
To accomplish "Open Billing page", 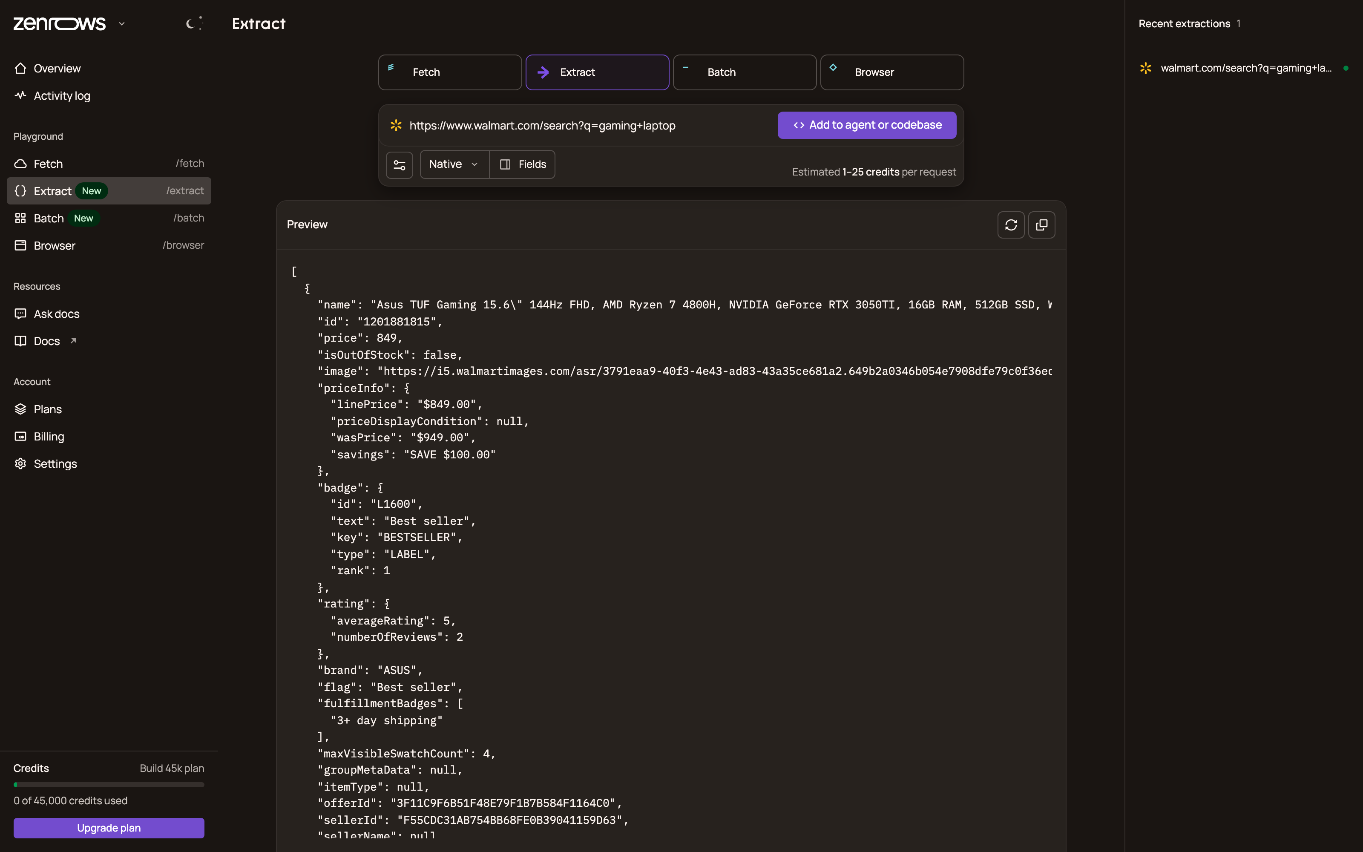I will [x=109, y=436].
